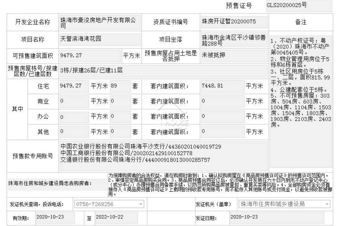Click the 预售房屋占用土地是否抵押 label
The height and width of the screenshot is (226, 339).
pyautogui.click(x=171, y=56)
